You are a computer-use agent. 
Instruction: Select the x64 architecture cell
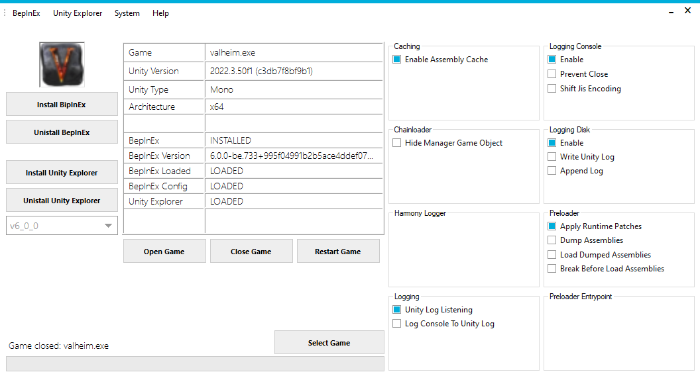[x=294, y=107]
